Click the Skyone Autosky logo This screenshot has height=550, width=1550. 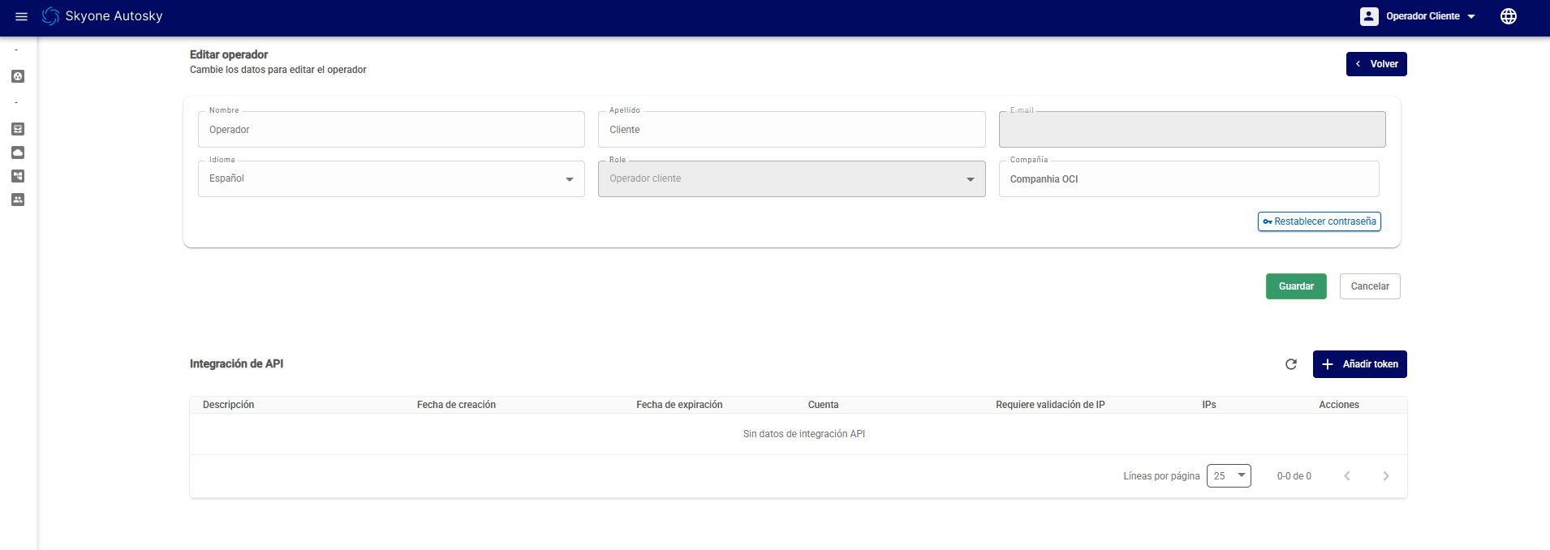pyautogui.click(x=51, y=16)
